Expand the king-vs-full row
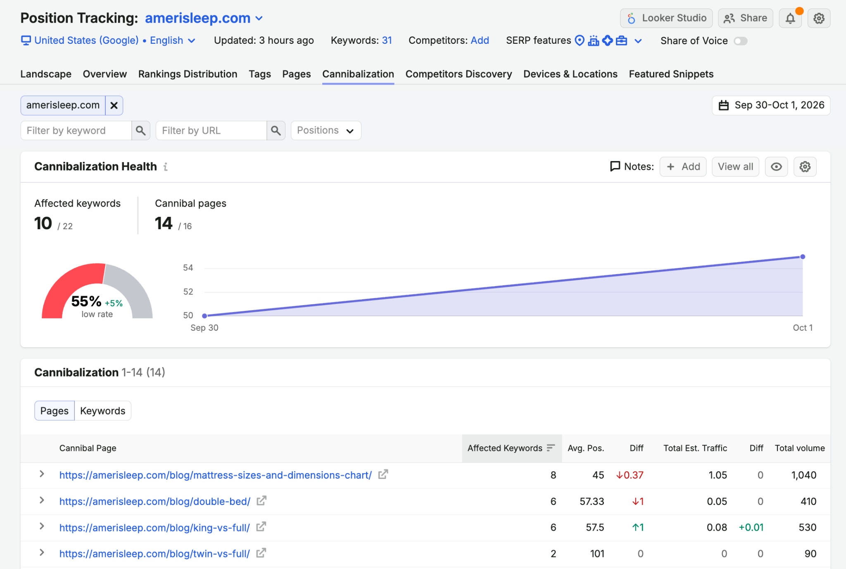This screenshot has height=569, width=846. coord(42,526)
